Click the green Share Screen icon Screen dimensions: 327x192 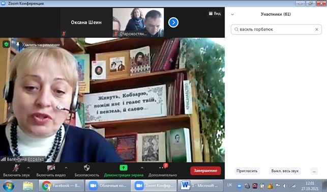point(124,168)
